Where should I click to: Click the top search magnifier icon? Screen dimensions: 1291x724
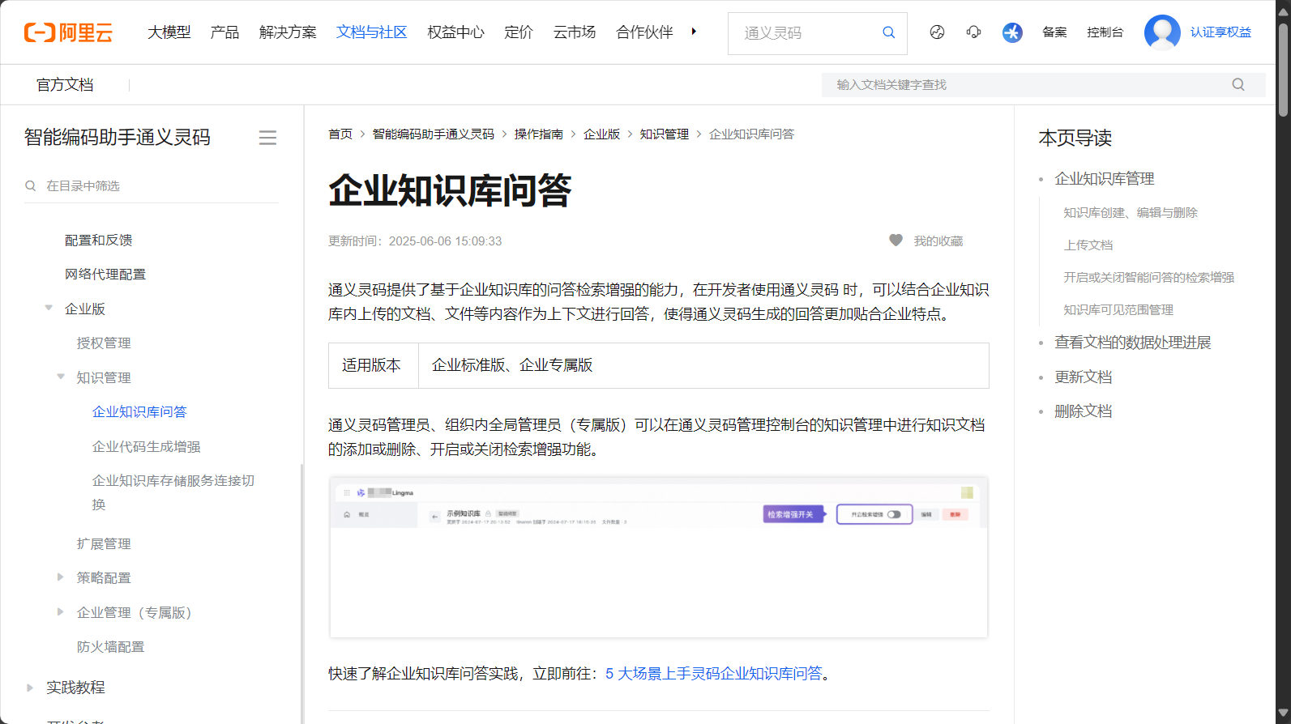(888, 32)
